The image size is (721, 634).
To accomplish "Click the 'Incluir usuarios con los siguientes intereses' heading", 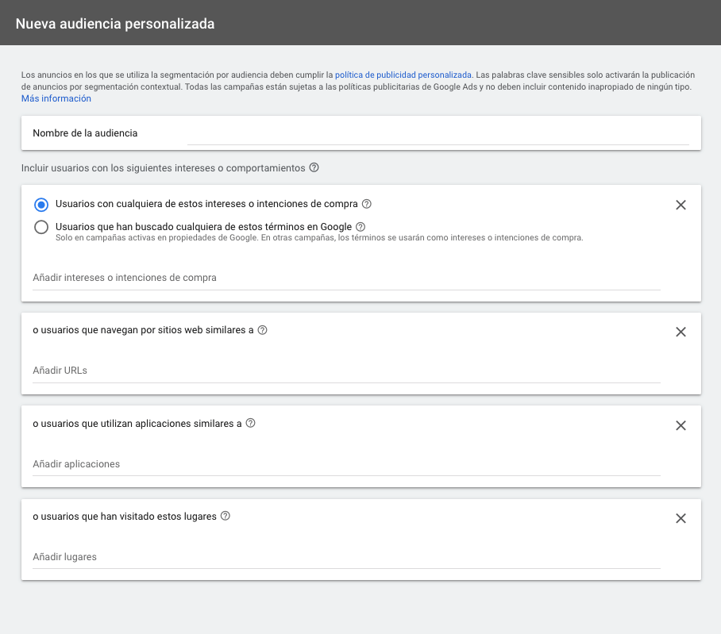I will [164, 168].
